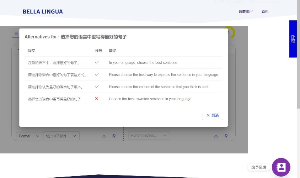300x178 pixels.
Task: Open the Perform action dropdown
Action: pyautogui.click(x=149, y=136)
